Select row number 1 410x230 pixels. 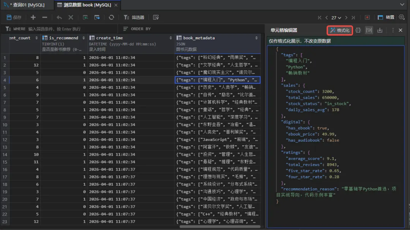[x=5, y=58]
